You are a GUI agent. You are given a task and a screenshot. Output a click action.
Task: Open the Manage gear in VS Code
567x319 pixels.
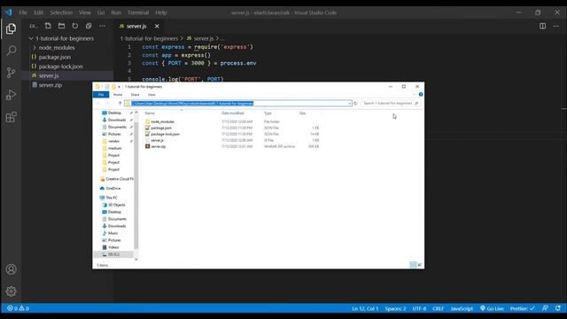(x=12, y=292)
